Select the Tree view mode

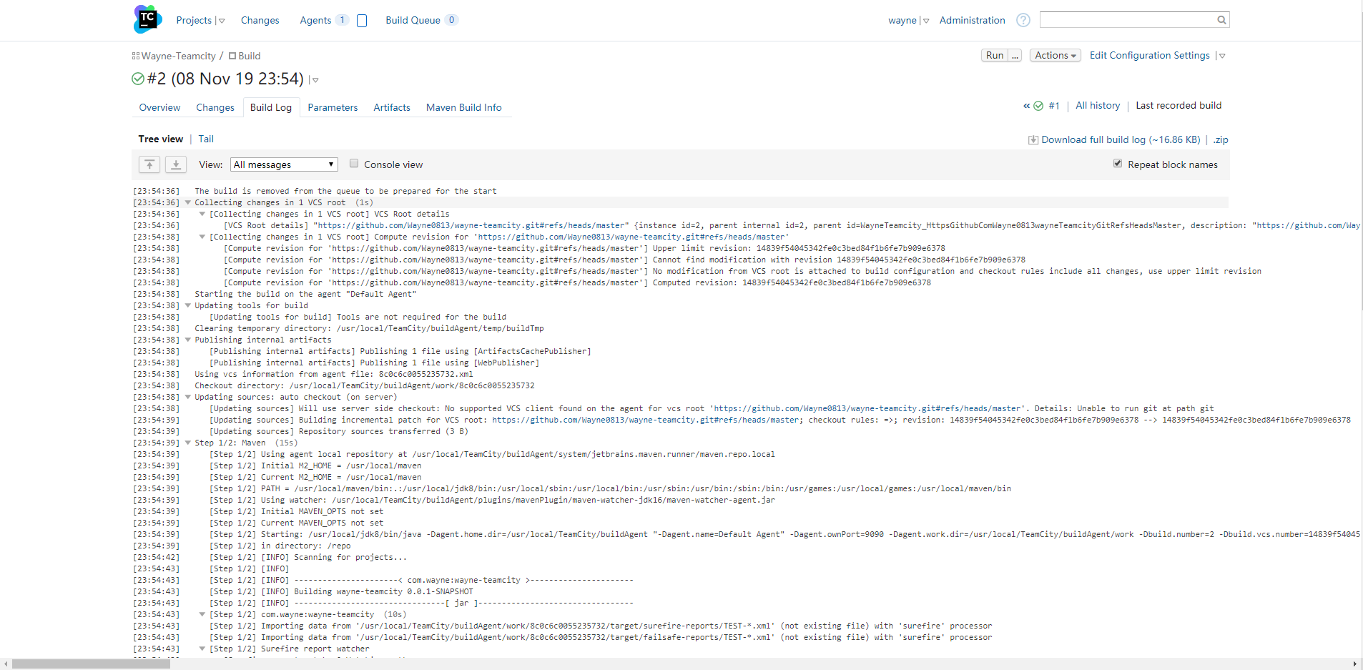(160, 139)
